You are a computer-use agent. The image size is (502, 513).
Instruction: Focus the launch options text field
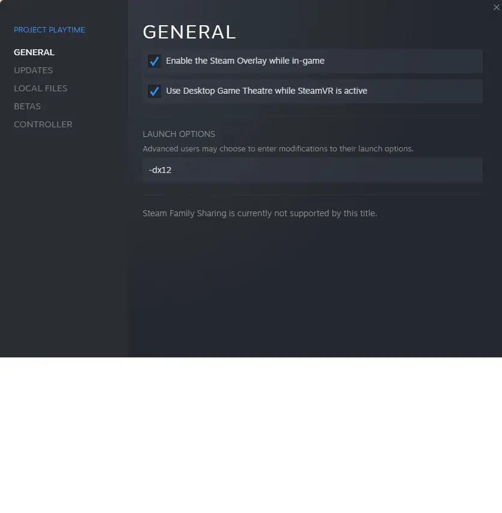tap(313, 170)
